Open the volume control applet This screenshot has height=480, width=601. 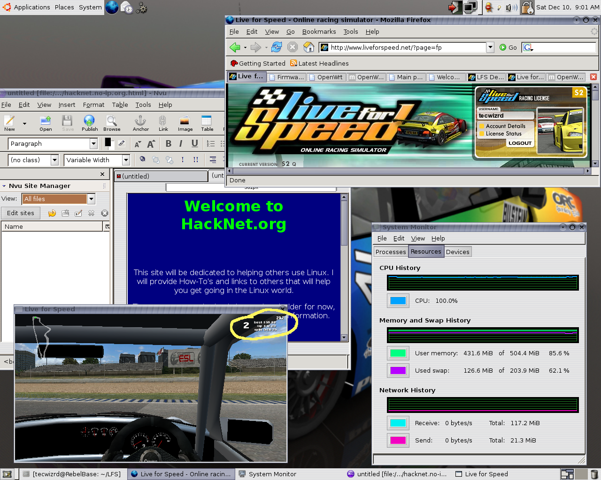pos(511,7)
